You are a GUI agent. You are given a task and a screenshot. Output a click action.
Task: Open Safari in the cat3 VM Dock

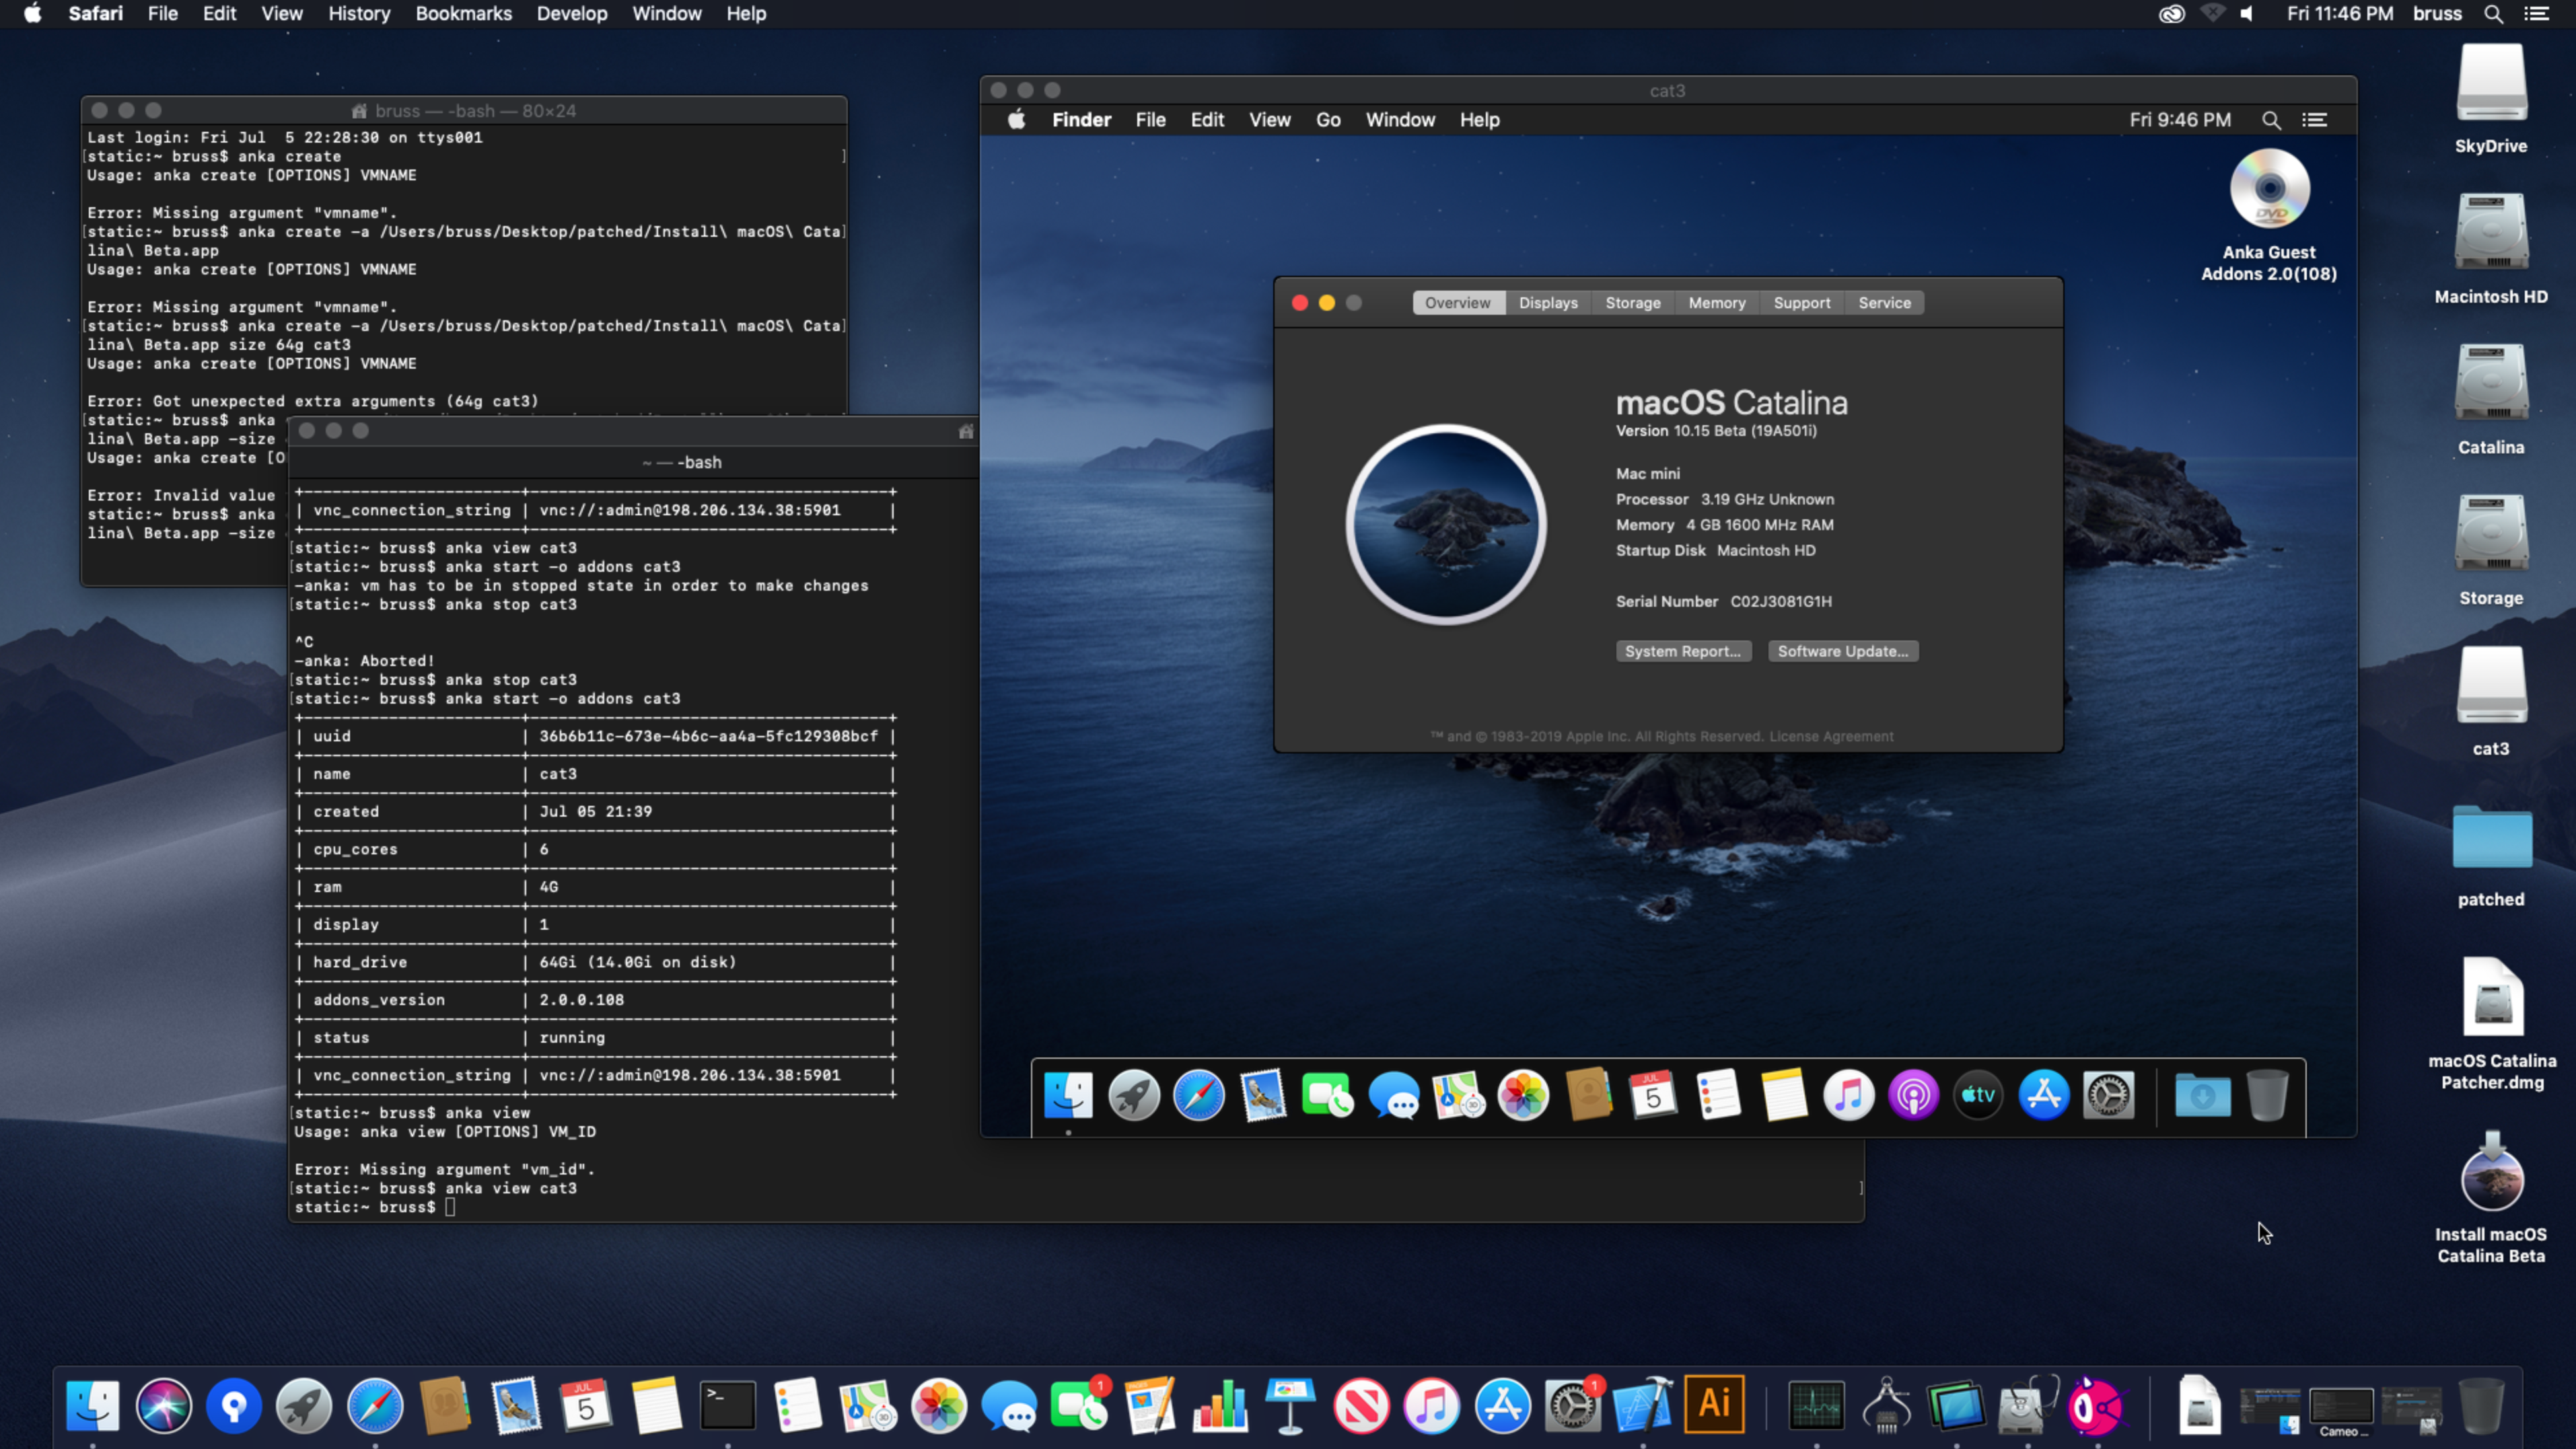[x=1198, y=1094]
